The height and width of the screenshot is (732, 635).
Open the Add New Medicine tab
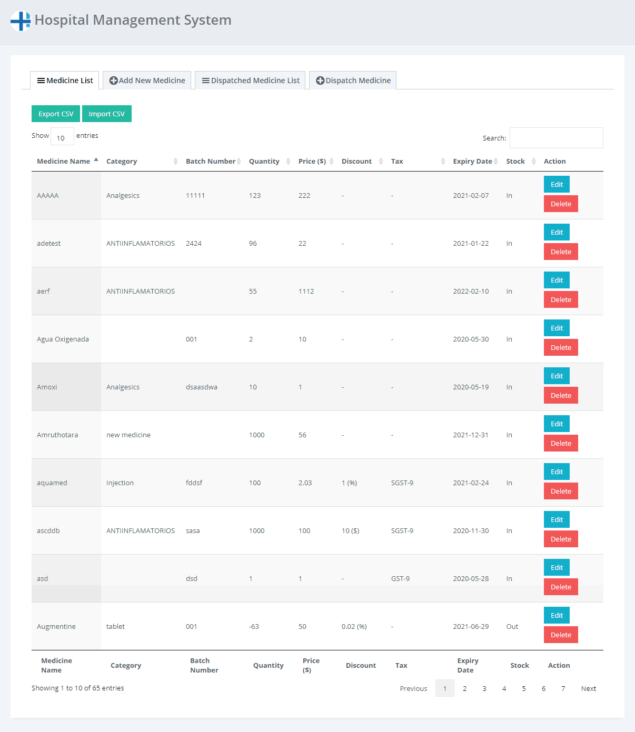(x=147, y=81)
